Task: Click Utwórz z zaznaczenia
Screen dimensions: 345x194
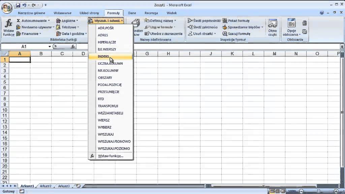Action: [x=163, y=34]
